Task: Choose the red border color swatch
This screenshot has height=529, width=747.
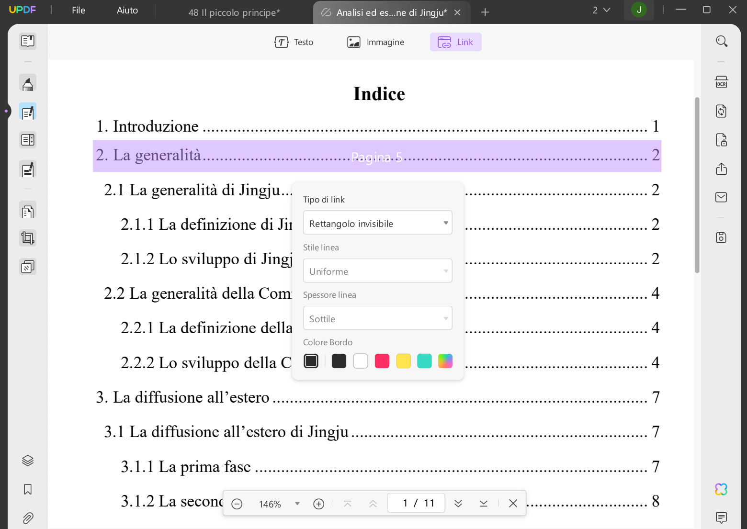Action: [x=382, y=361]
